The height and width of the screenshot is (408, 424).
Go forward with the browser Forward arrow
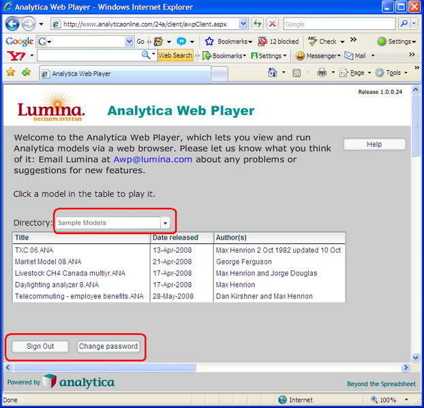[29, 24]
